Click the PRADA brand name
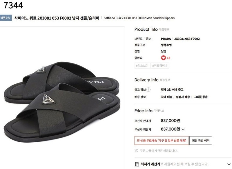The image size is (232, 169). pos(166,39)
